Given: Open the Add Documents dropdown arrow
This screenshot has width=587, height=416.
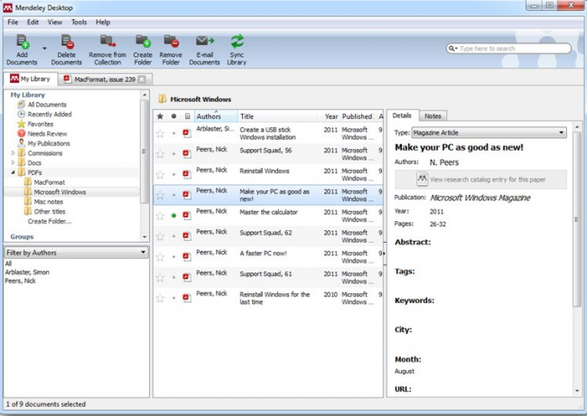Looking at the screenshot, I should tap(44, 49).
